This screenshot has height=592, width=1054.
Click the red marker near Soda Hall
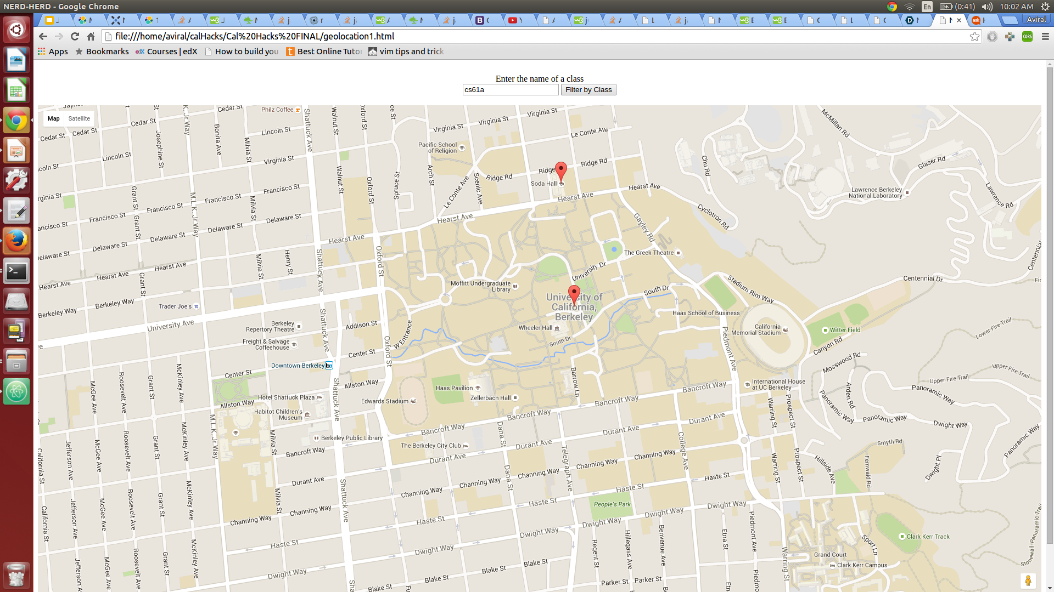coord(560,170)
